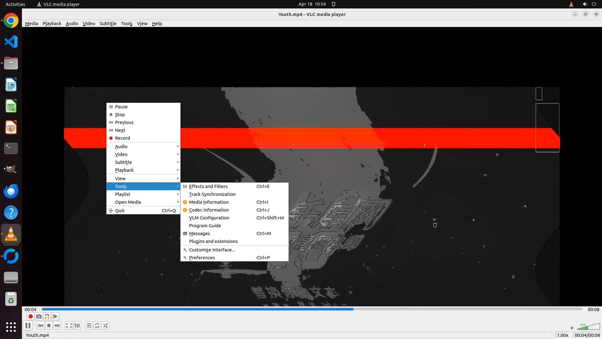Open Effects and Filters from Tools submenu
The height and width of the screenshot is (339, 602).
click(x=208, y=186)
